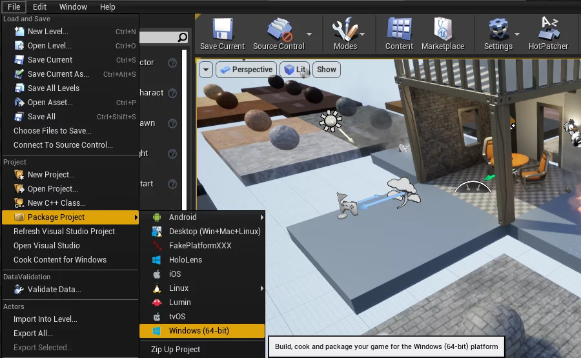Screen dimensions: 581x358
Task: Open the viewport options dropdown arrow
Action: coord(206,70)
